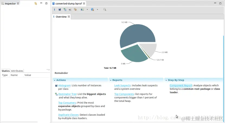Click the Inspector link-with-snapshot arrows icon
This screenshot has width=225, height=123.
point(36,3)
